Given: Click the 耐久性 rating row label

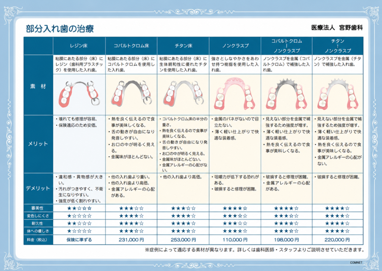Looking at the screenshot, I should [x=38, y=223].
